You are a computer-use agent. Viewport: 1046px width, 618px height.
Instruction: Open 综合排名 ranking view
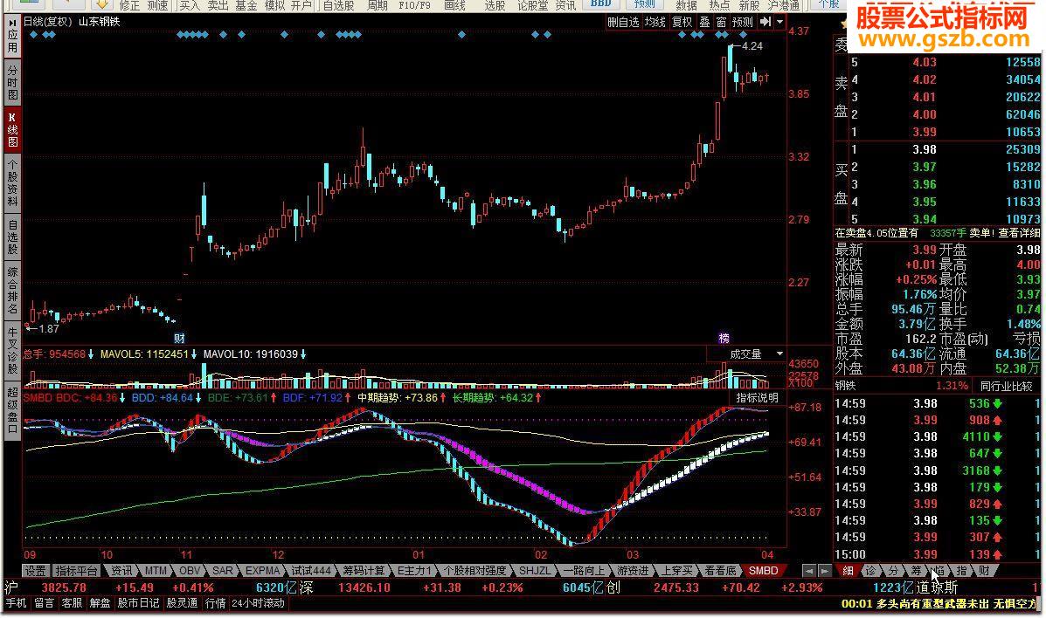click(x=12, y=291)
